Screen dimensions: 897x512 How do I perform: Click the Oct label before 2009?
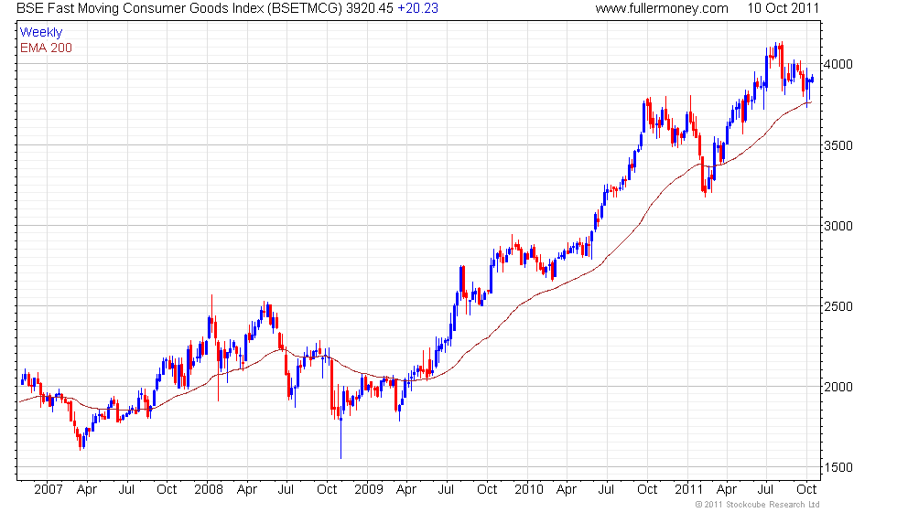point(328,490)
